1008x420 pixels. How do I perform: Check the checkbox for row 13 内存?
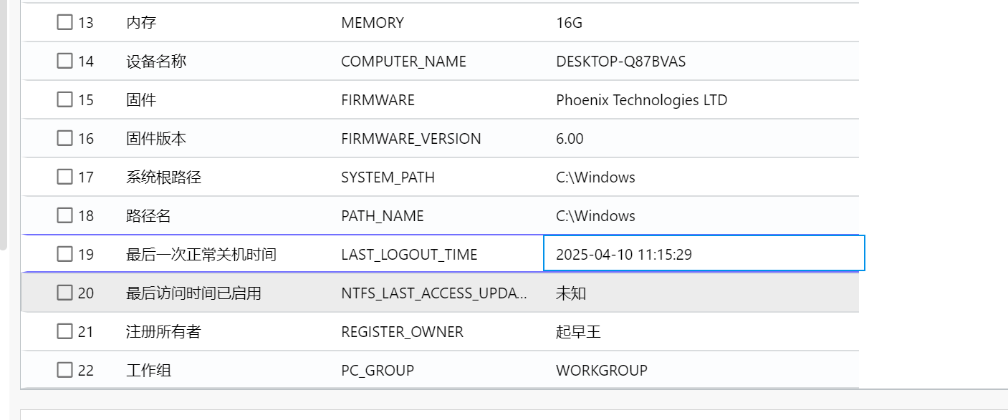tap(65, 22)
